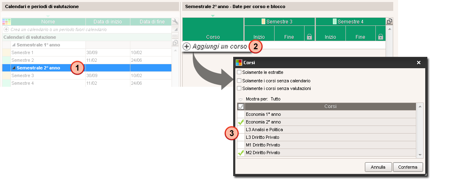
Task: Enable Solamente le estratte checkbox
Action: click(239, 72)
